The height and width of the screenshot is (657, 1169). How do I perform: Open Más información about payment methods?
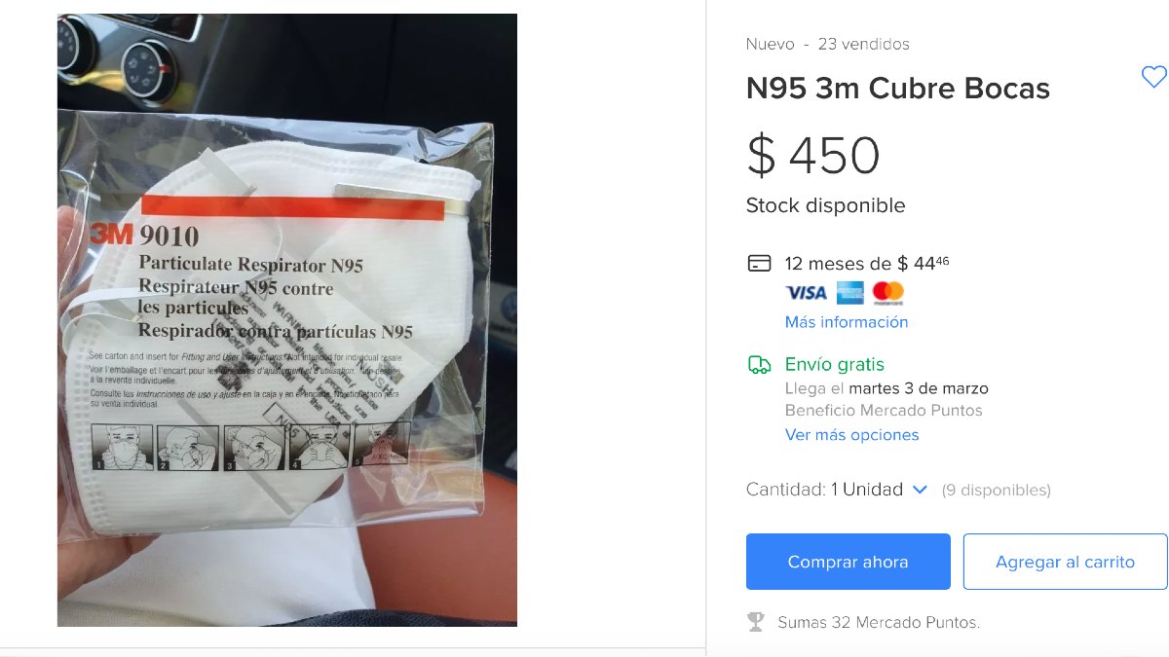pos(847,322)
